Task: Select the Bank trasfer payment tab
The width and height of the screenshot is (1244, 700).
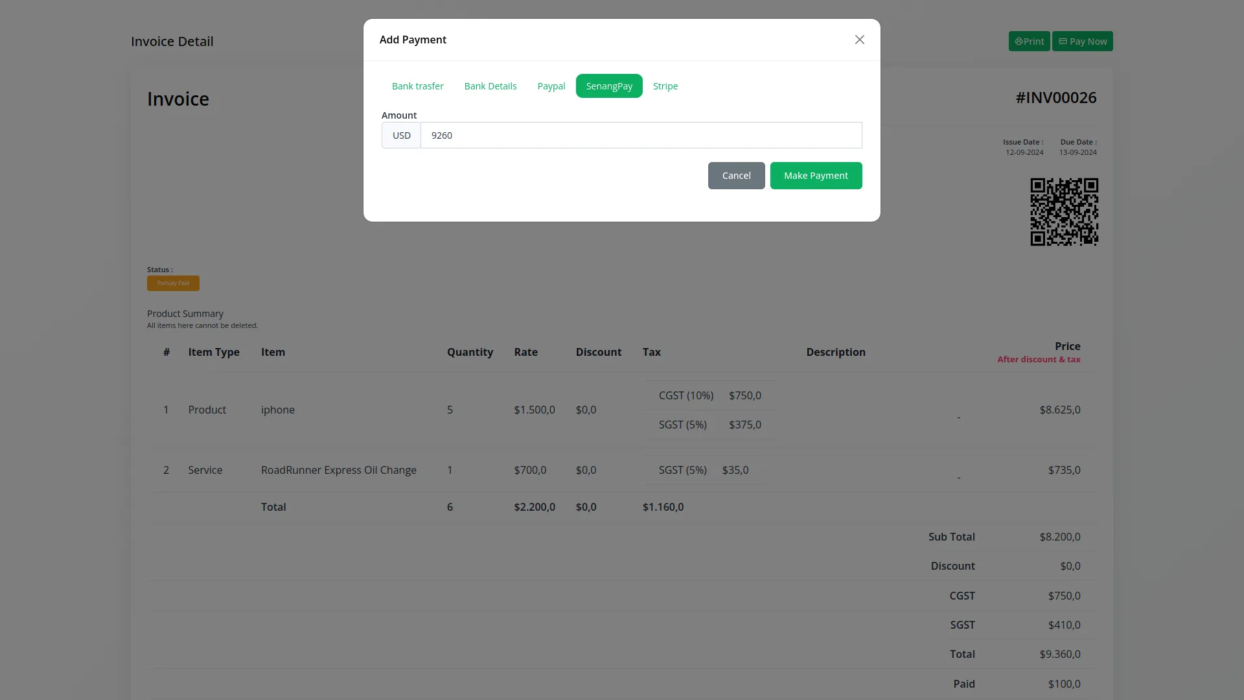Action: coord(417,86)
